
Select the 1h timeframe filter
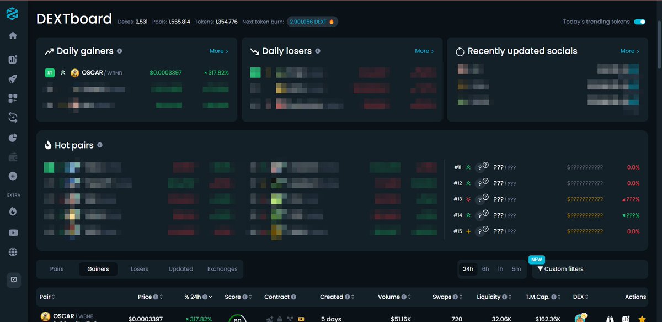click(500, 269)
